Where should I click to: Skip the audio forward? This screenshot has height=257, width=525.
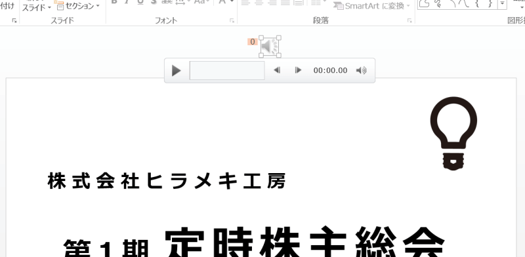298,70
